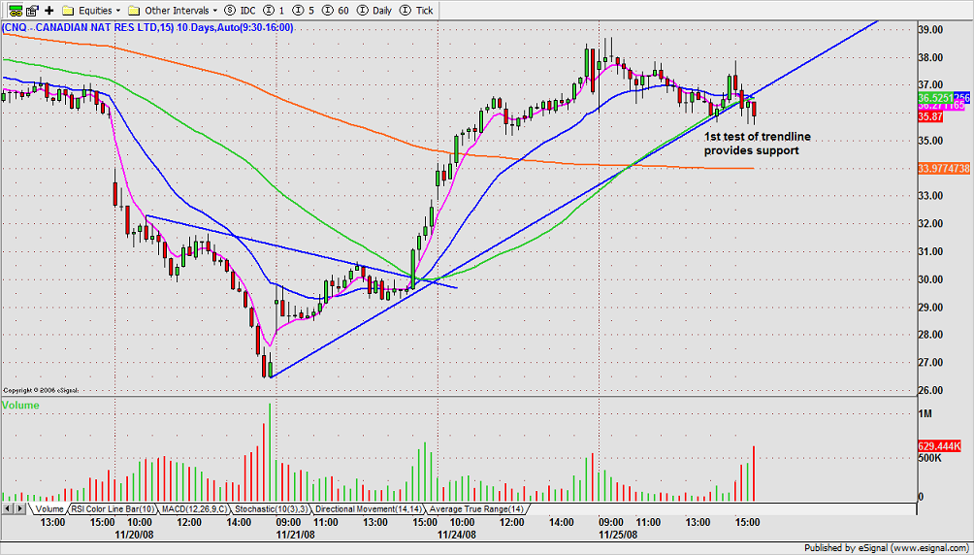Click the chart title CNQ symbol text

point(147,28)
